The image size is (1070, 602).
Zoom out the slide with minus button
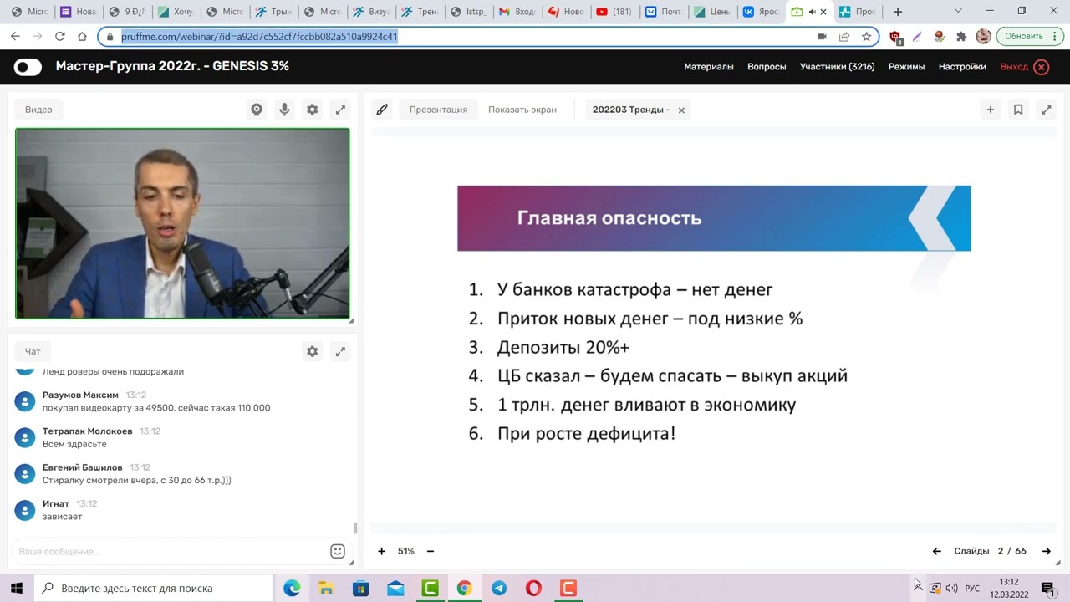click(431, 551)
